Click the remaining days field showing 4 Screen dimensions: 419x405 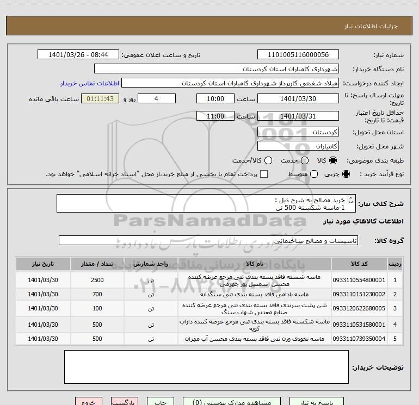(x=157, y=98)
